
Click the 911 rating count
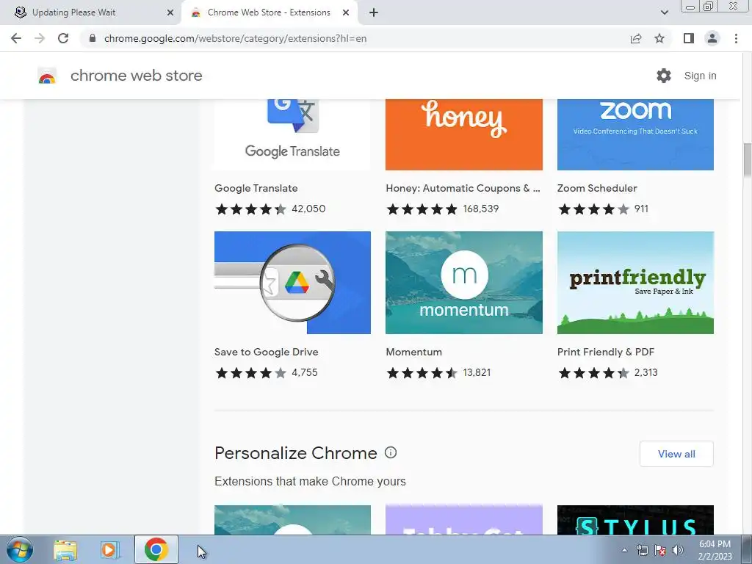pos(641,209)
